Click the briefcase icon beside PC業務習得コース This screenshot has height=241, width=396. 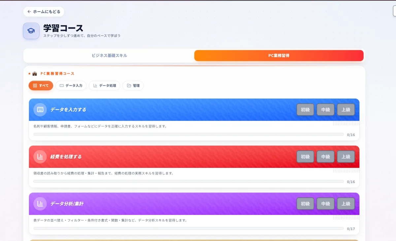35,74
